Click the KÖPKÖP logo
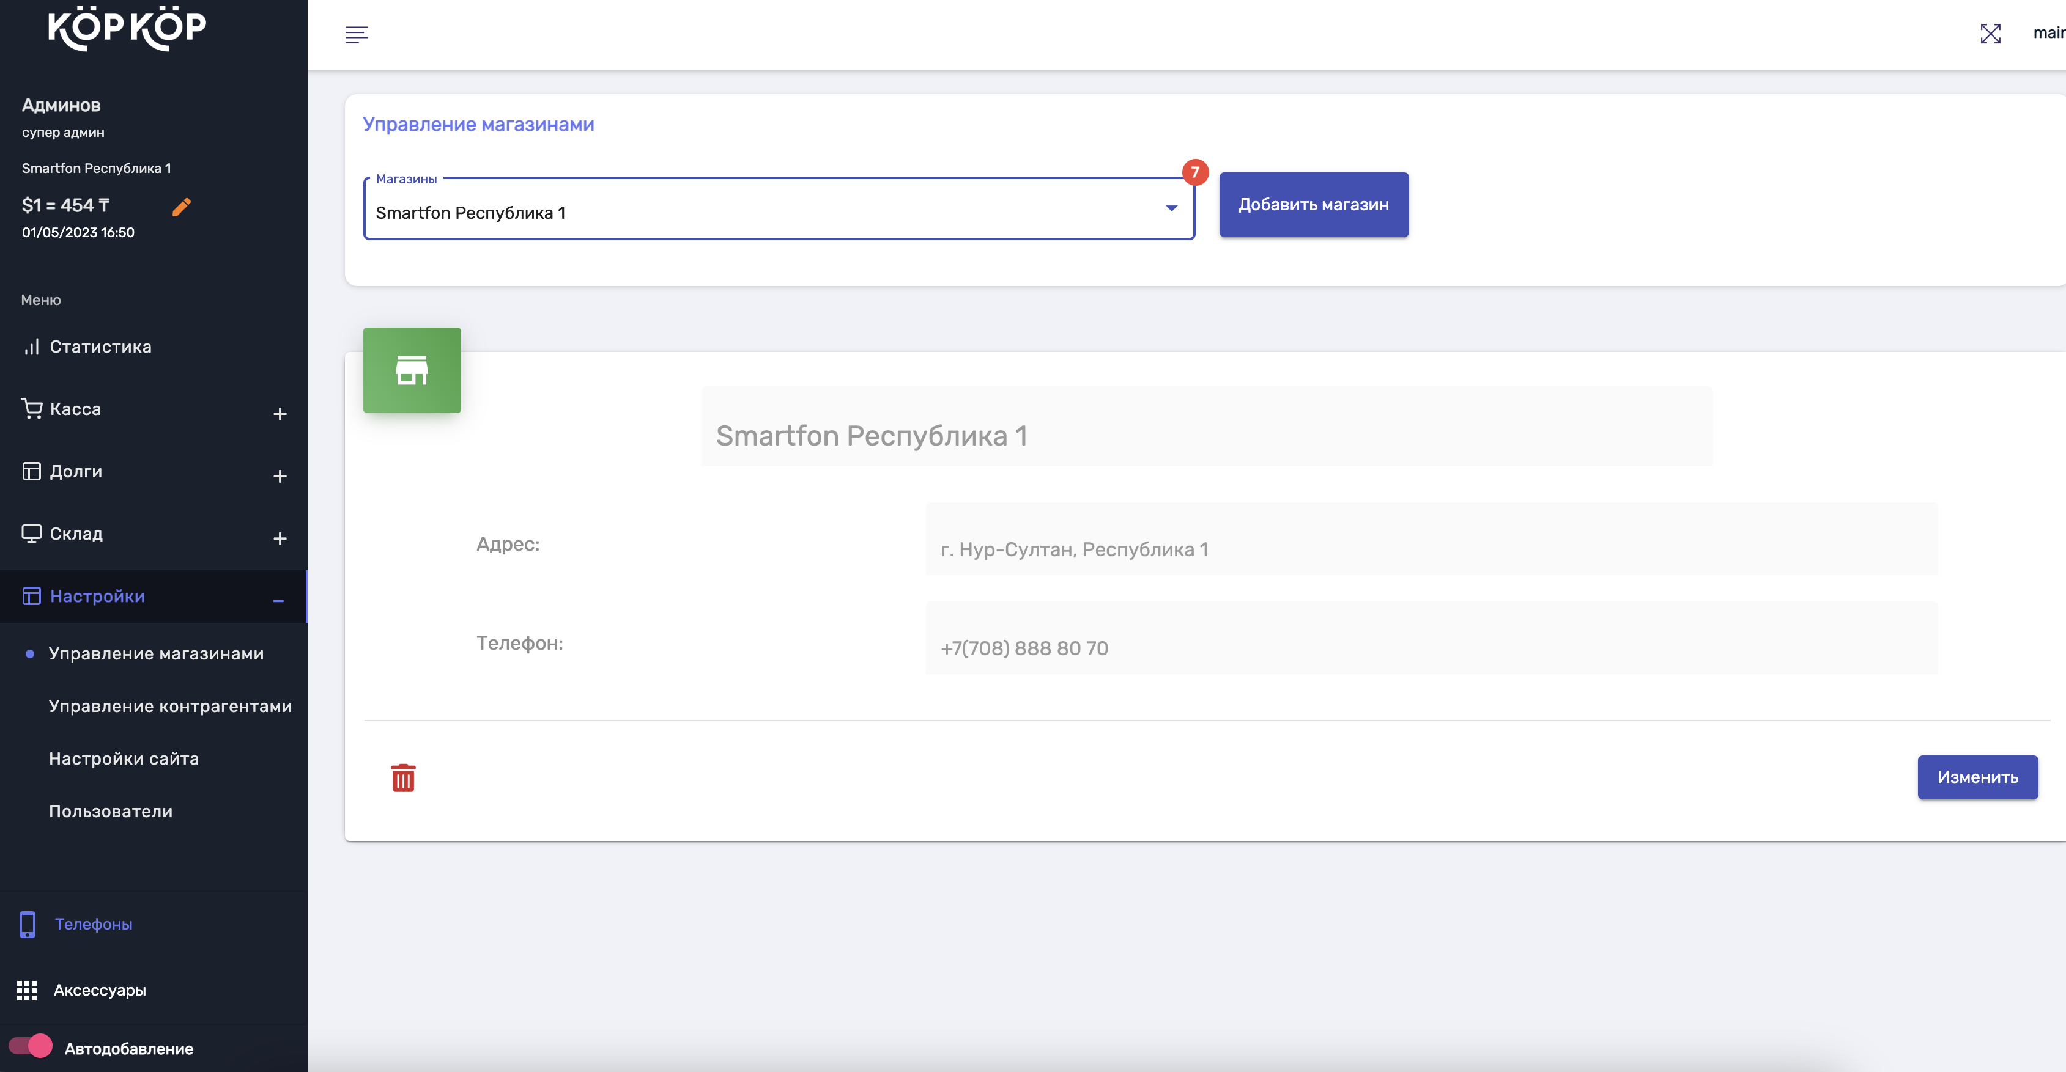 pos(128,28)
